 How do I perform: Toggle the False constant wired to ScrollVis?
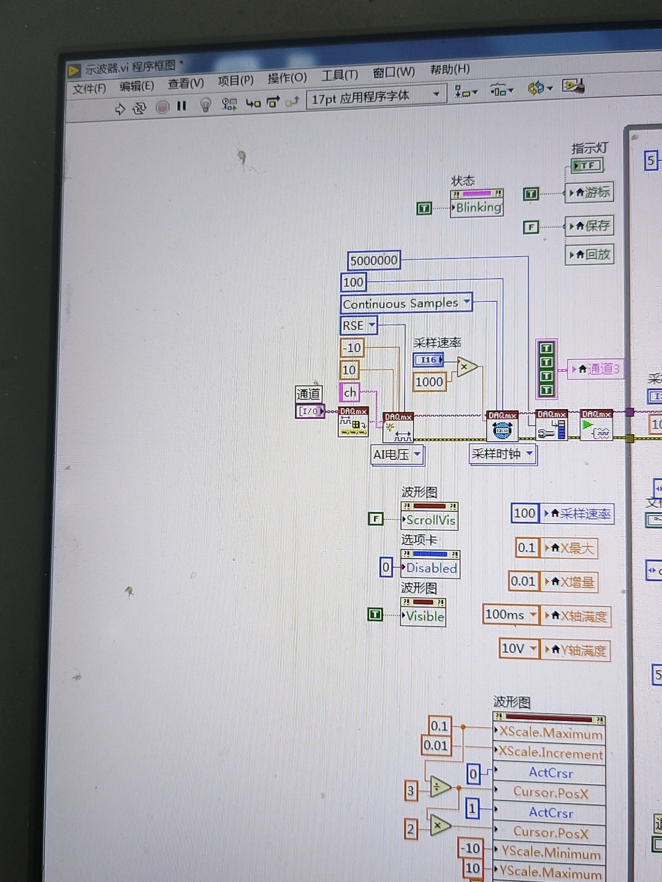[x=375, y=519]
